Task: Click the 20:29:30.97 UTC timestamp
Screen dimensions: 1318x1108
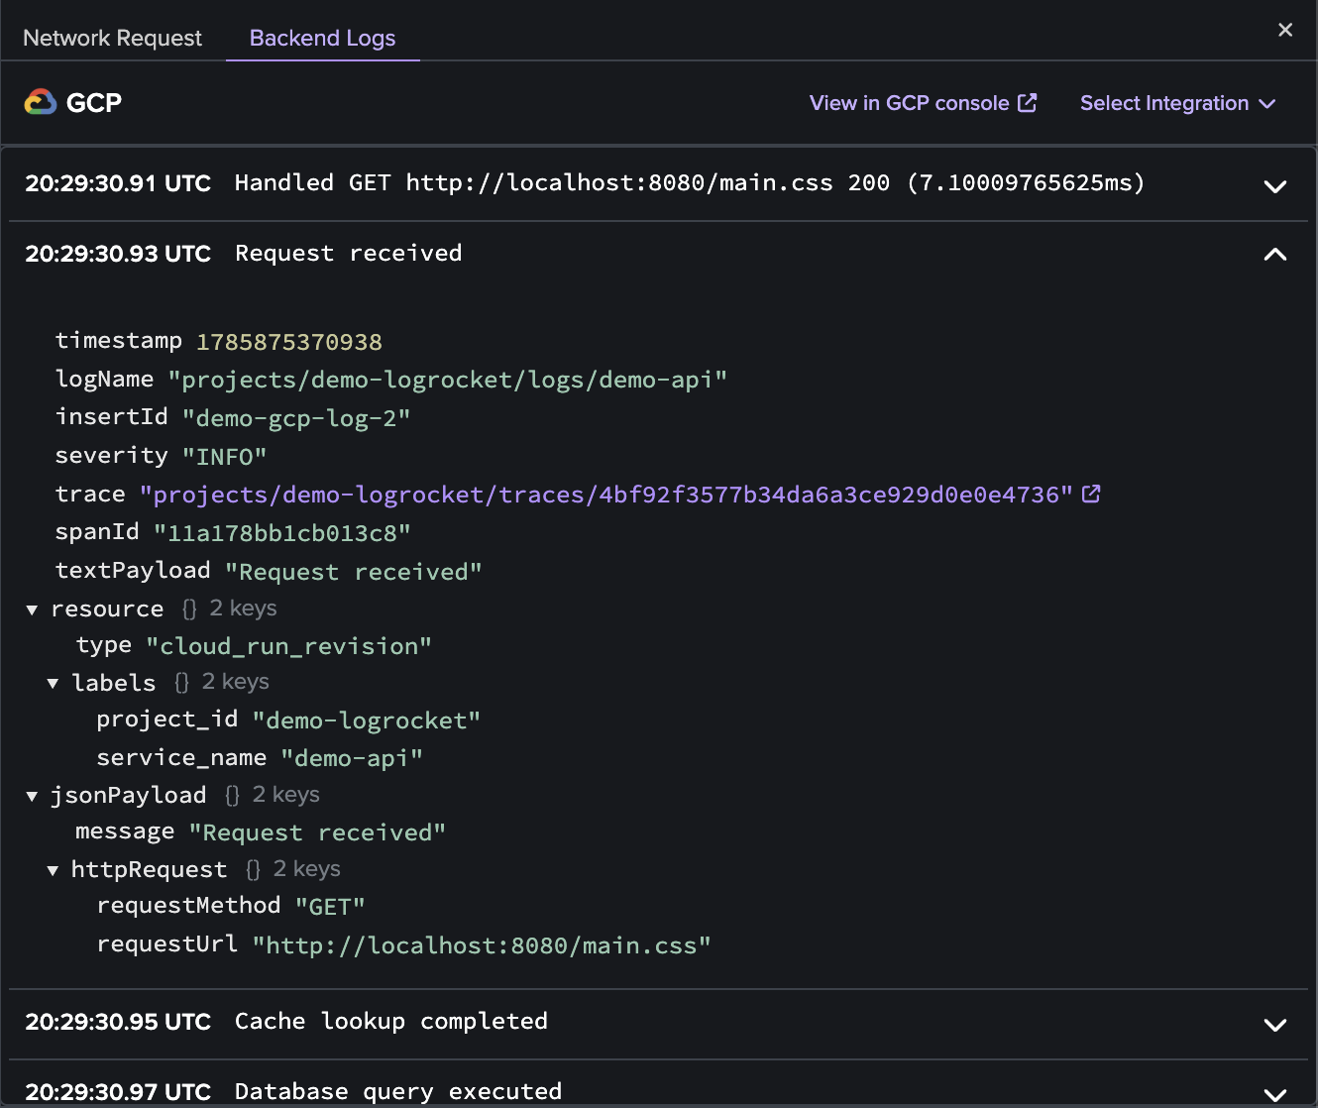Action: point(118,1092)
